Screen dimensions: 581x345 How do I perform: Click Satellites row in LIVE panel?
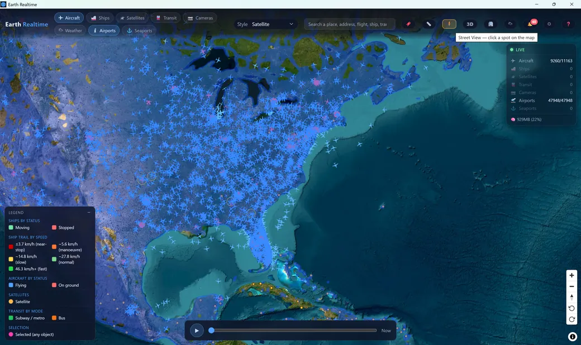point(541,76)
